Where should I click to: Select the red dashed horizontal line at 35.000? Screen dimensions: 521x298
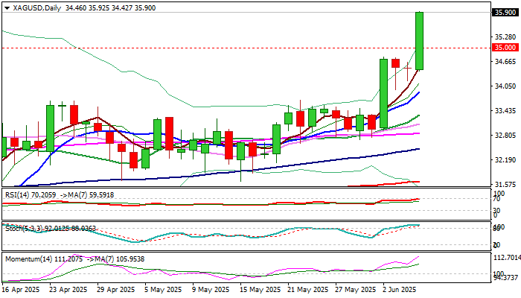tap(223, 48)
